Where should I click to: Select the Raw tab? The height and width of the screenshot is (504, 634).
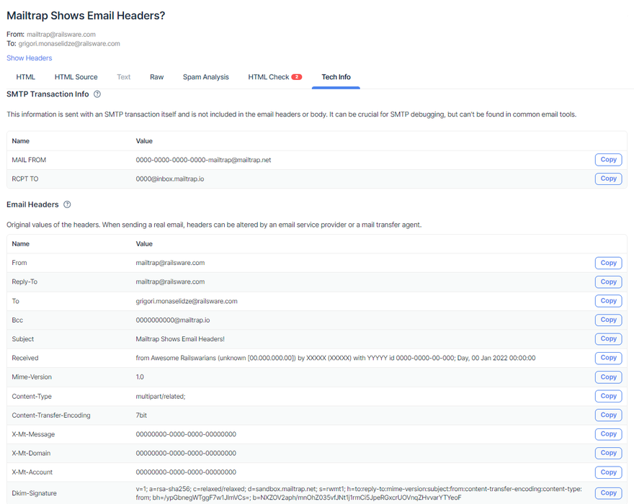pyautogui.click(x=156, y=77)
